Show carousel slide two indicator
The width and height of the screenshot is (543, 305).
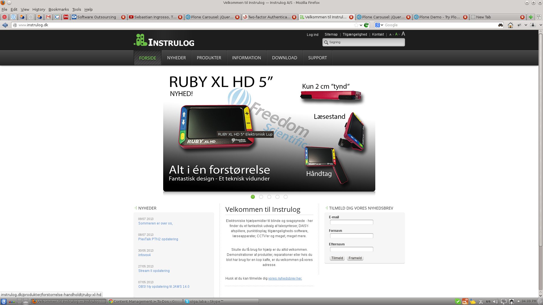click(261, 197)
